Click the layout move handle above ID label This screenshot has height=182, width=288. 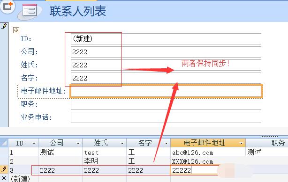[x=16, y=30]
